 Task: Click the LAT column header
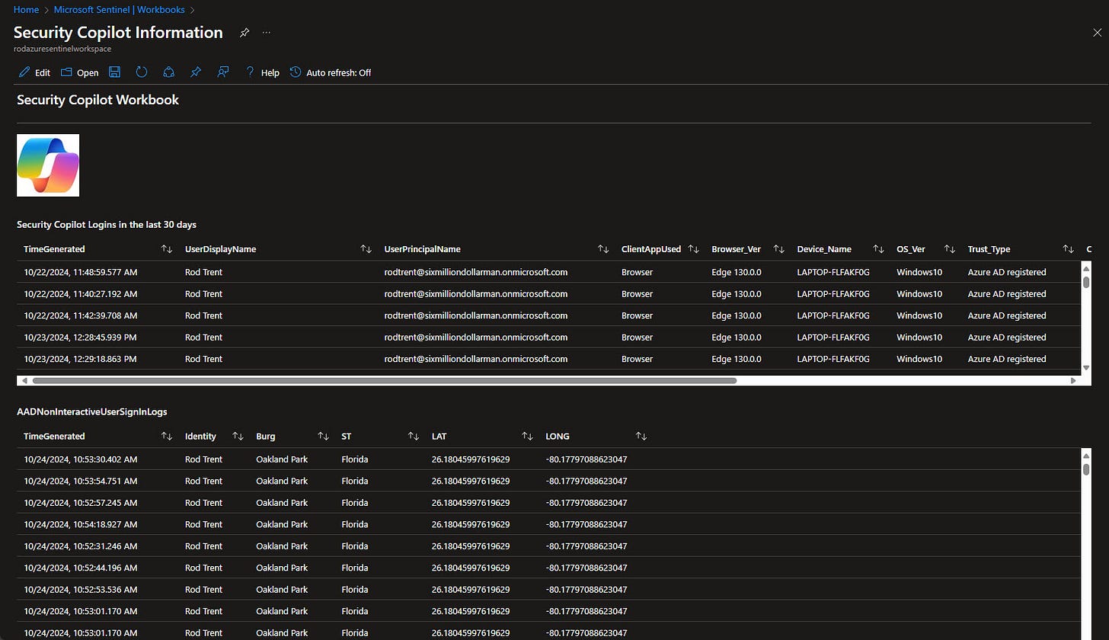coord(439,437)
